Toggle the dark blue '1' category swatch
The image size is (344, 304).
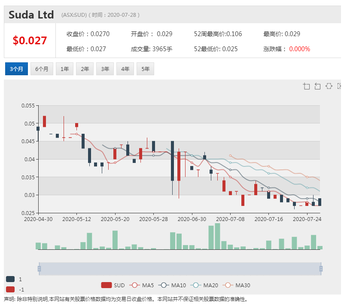(10, 279)
